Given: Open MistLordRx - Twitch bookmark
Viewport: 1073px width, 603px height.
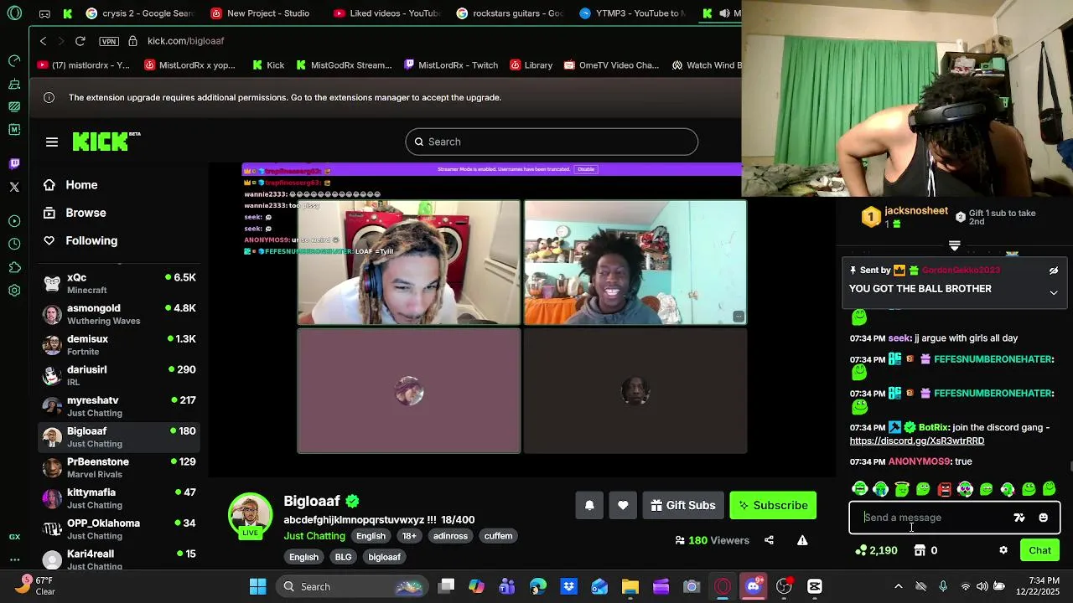Looking at the screenshot, I should [x=450, y=65].
